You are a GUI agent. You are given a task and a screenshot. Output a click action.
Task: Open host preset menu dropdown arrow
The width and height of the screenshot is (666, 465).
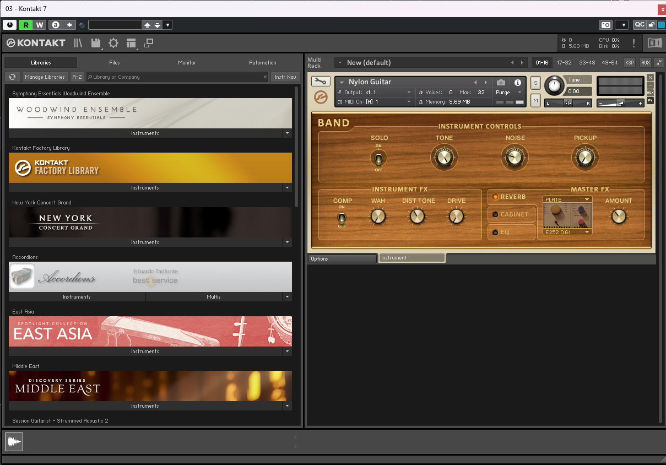click(x=168, y=25)
